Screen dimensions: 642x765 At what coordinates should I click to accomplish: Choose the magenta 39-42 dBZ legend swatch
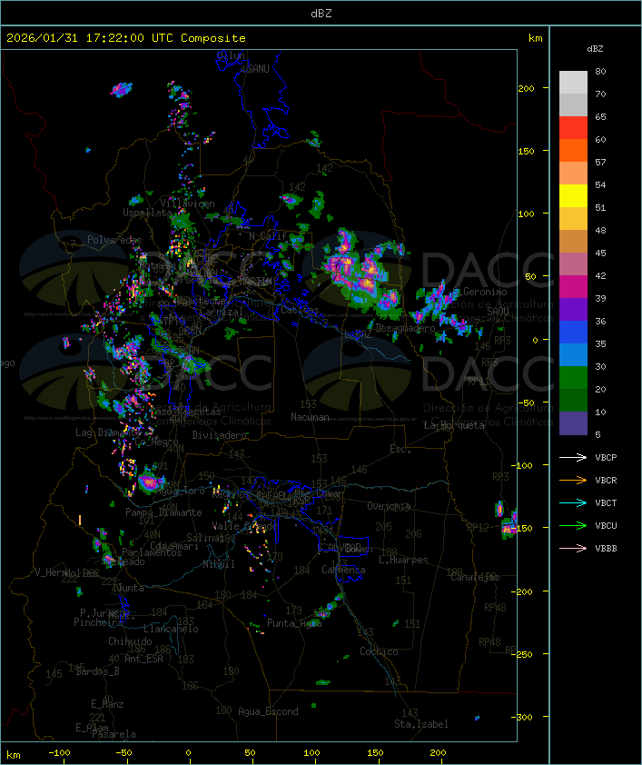pos(573,287)
